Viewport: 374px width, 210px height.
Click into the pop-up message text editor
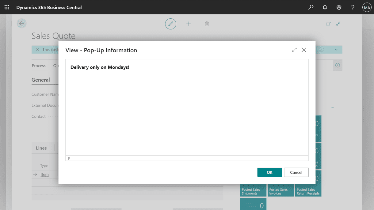point(187,107)
